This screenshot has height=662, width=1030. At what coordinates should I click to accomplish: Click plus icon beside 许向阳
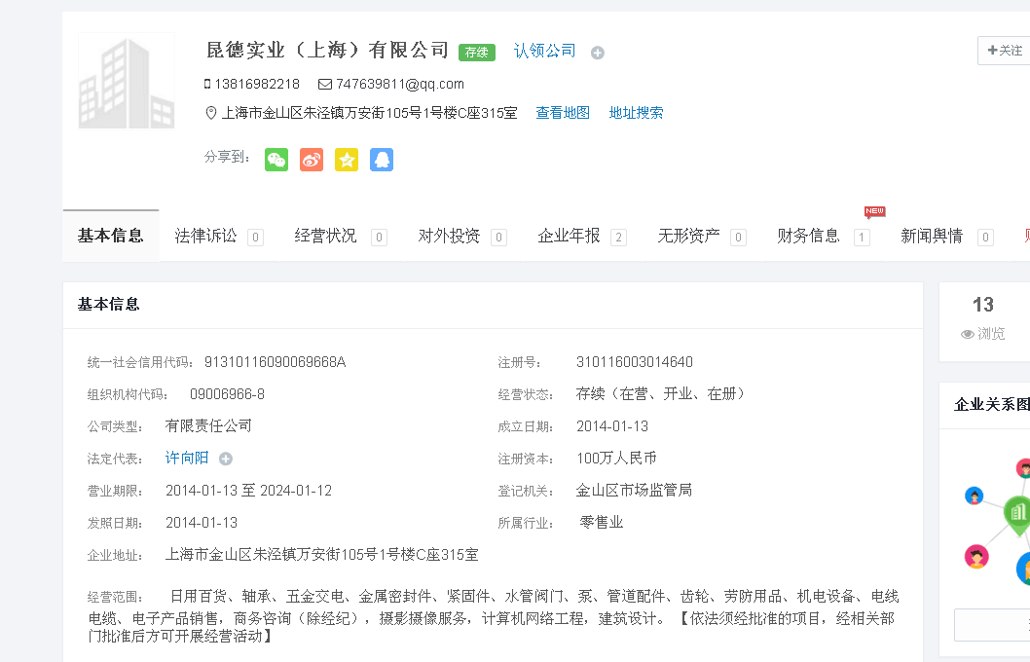[x=226, y=459]
